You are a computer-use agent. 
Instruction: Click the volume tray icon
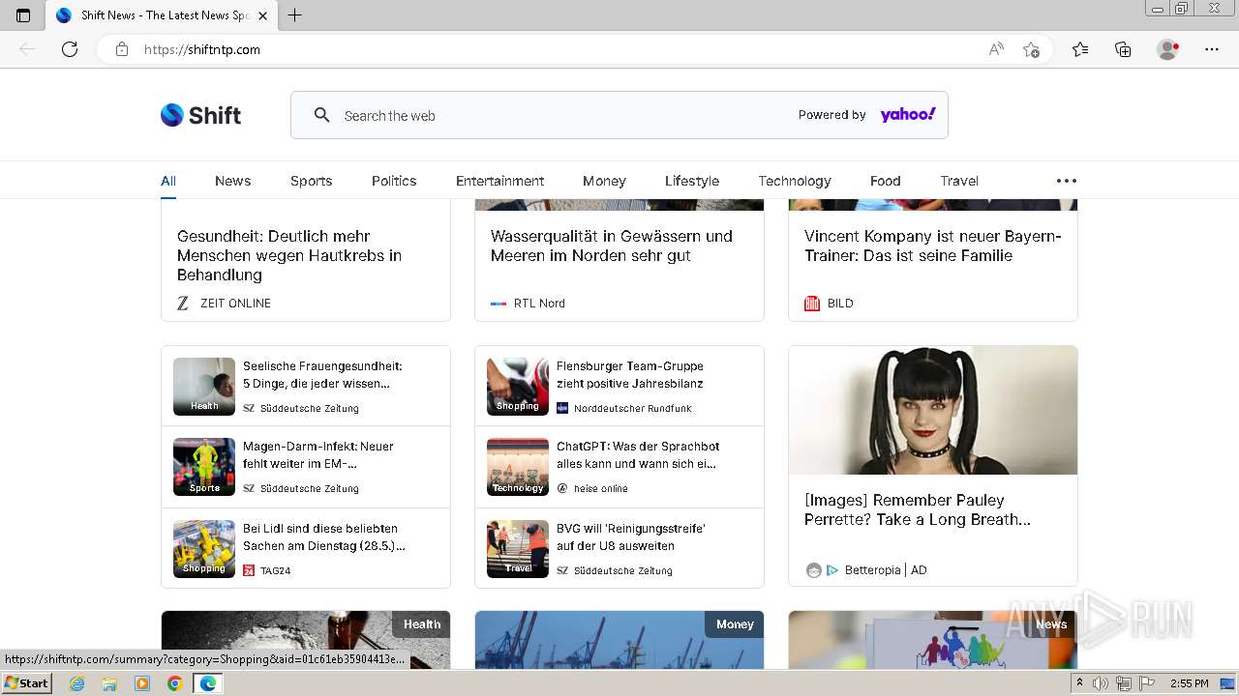(x=1101, y=683)
